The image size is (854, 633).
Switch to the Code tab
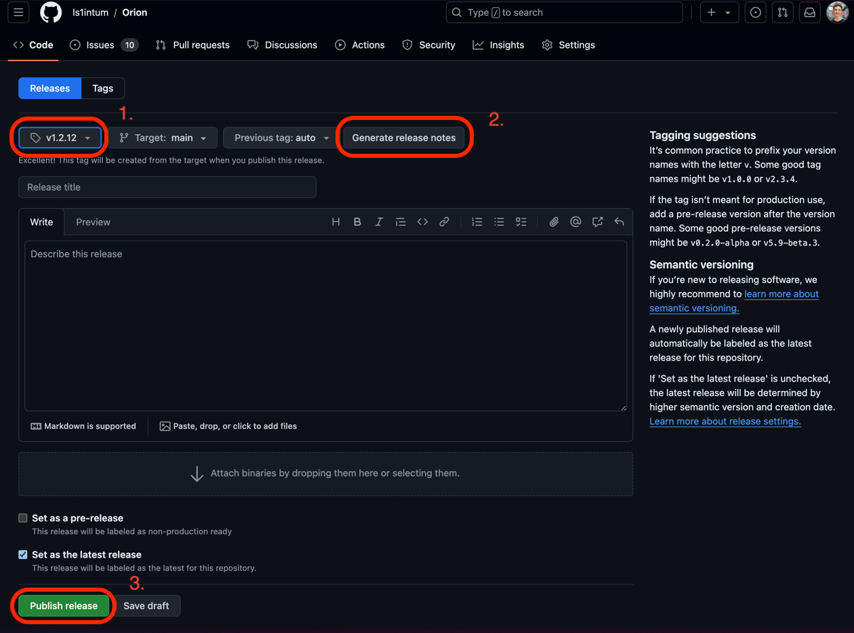(x=33, y=45)
